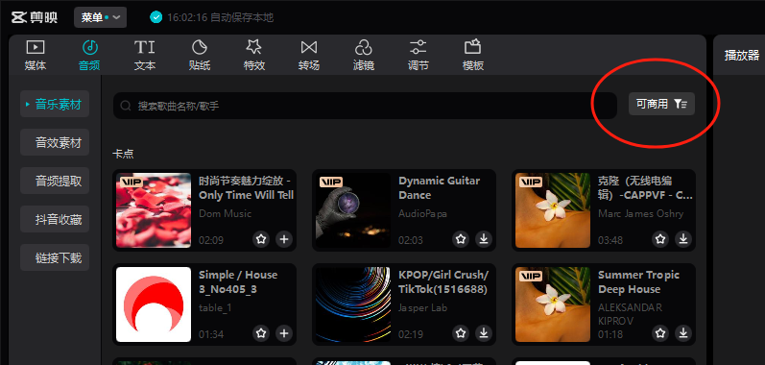Switch to the 音频 audio tab

(90, 56)
